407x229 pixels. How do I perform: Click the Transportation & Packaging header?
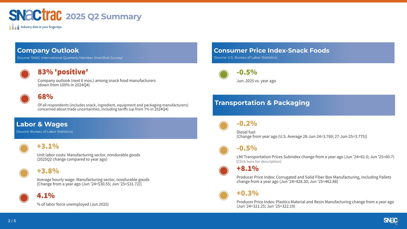coord(304,105)
